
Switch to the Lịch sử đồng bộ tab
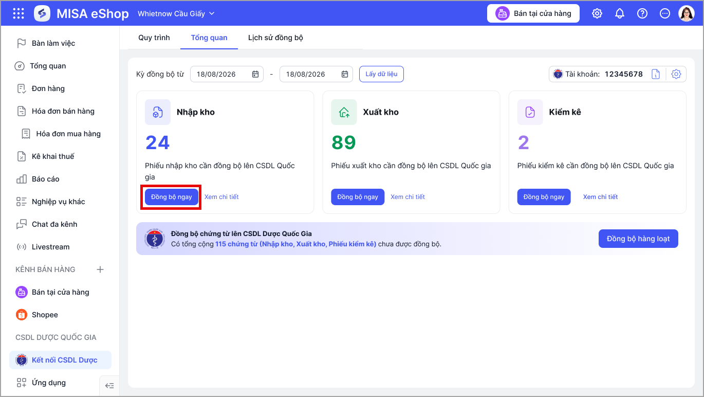(x=275, y=38)
